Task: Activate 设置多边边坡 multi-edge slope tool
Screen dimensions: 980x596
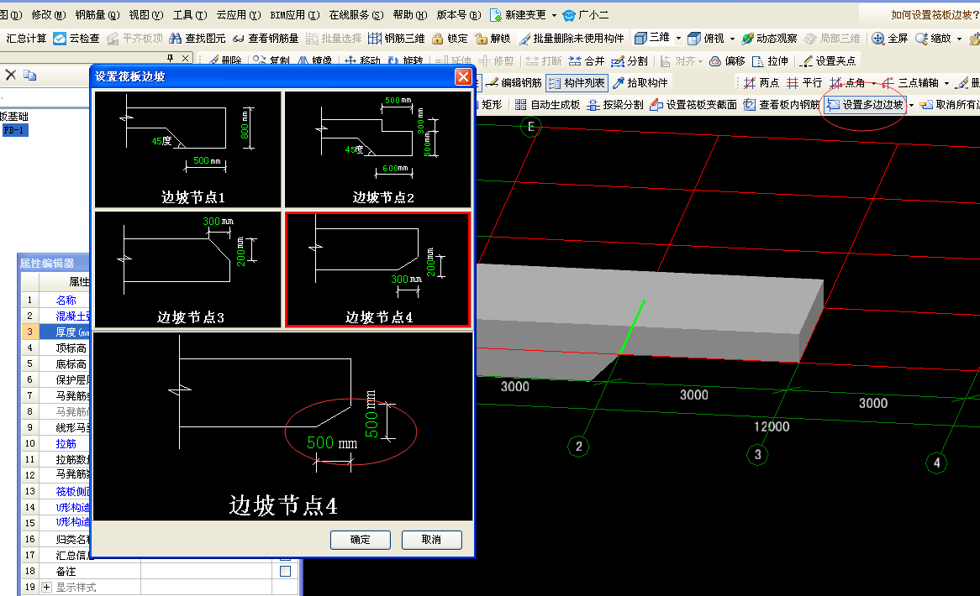Action: click(865, 105)
